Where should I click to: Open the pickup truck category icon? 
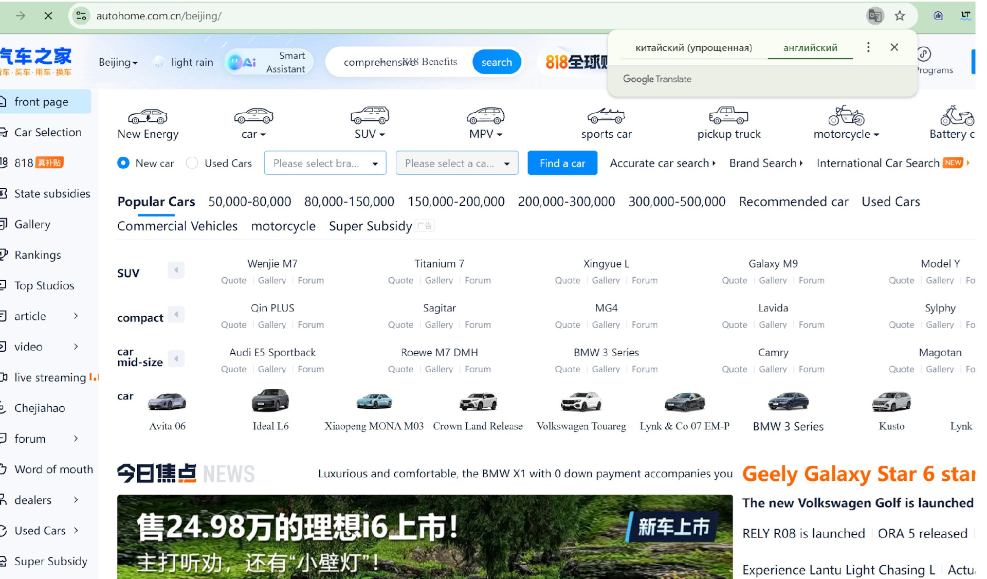(x=728, y=116)
